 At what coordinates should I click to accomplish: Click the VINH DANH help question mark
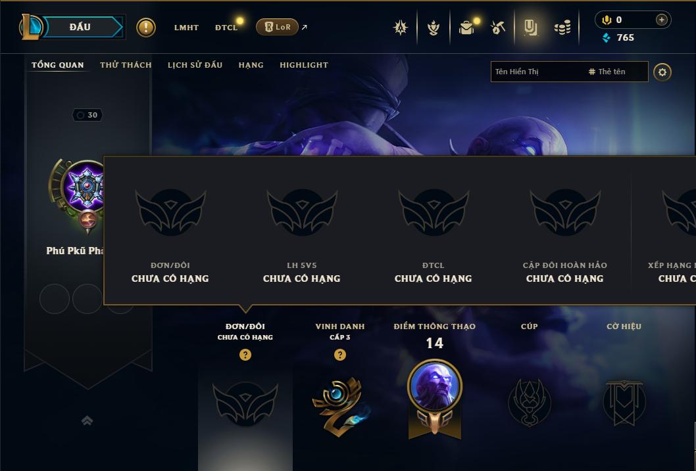tap(340, 355)
